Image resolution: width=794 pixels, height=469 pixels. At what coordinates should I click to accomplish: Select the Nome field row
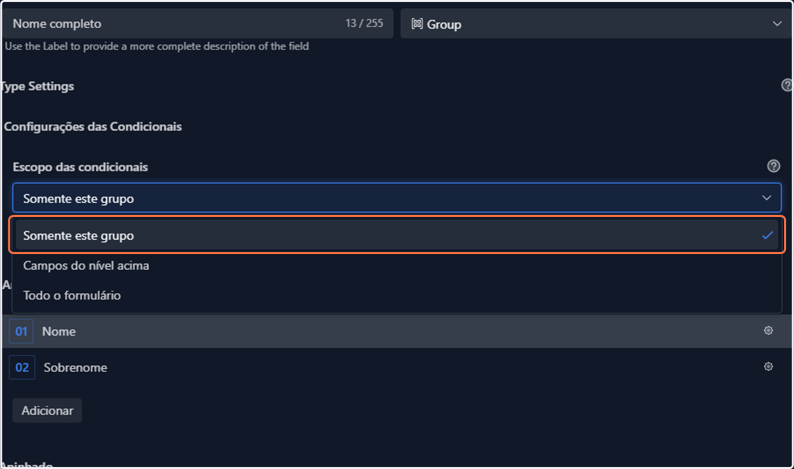[x=397, y=331]
